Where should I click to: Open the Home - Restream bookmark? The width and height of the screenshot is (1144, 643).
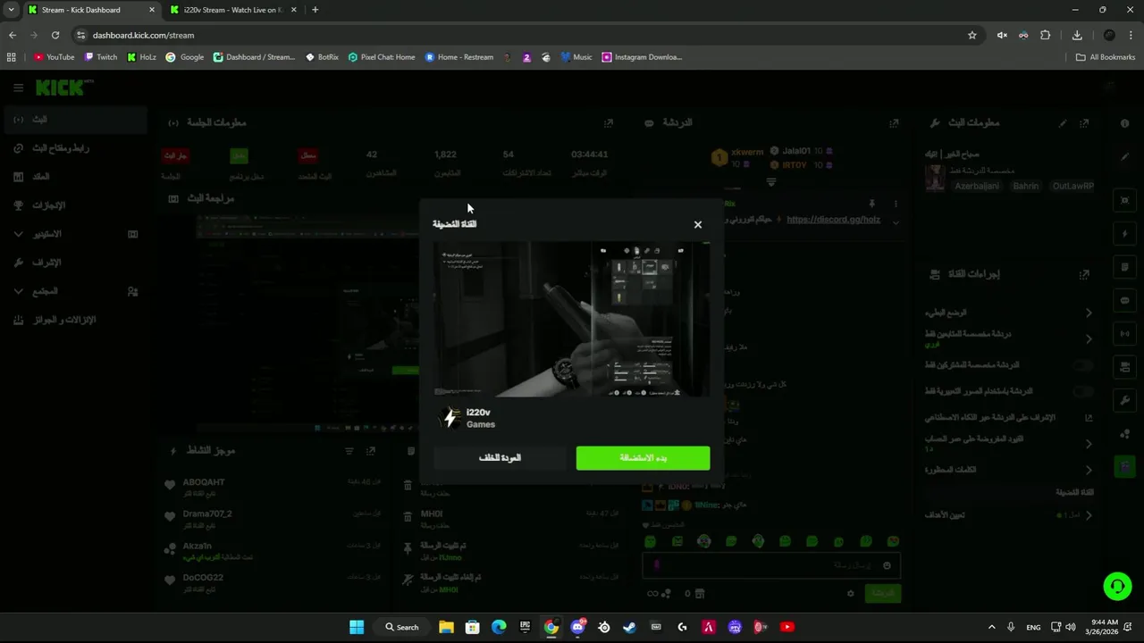coord(459,57)
